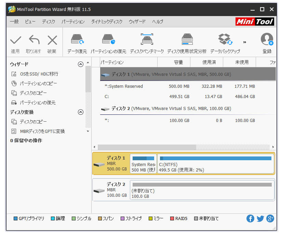Collapse the ディスク変換 section

[x=81, y=112]
